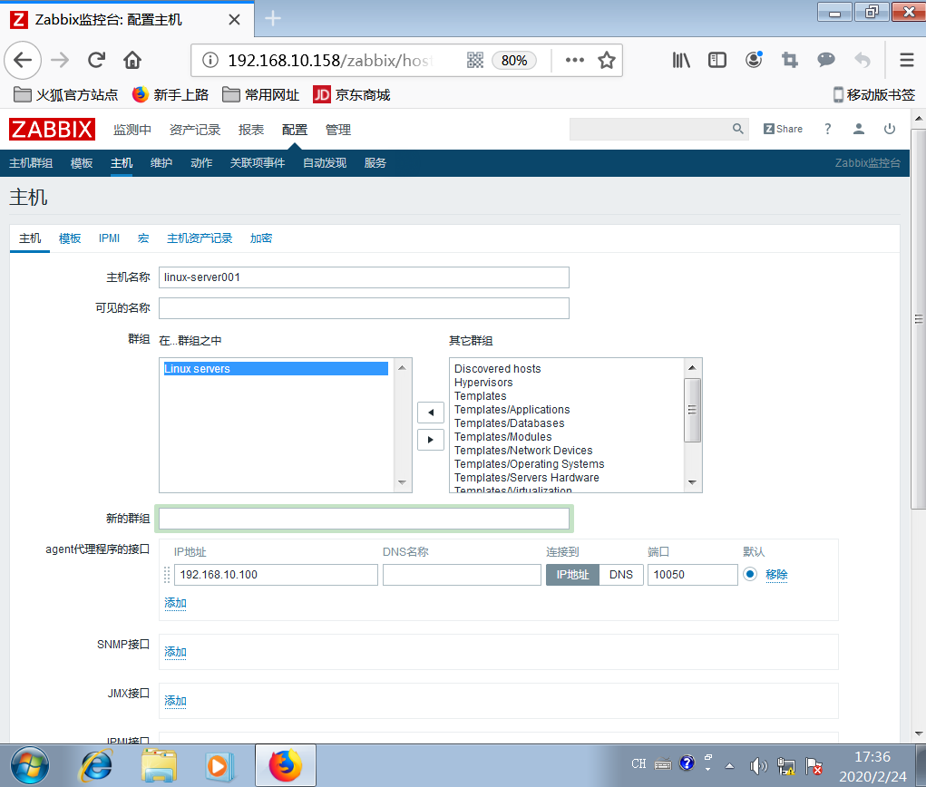
Task: Reload the page with the refresh icon
Action: 96,60
